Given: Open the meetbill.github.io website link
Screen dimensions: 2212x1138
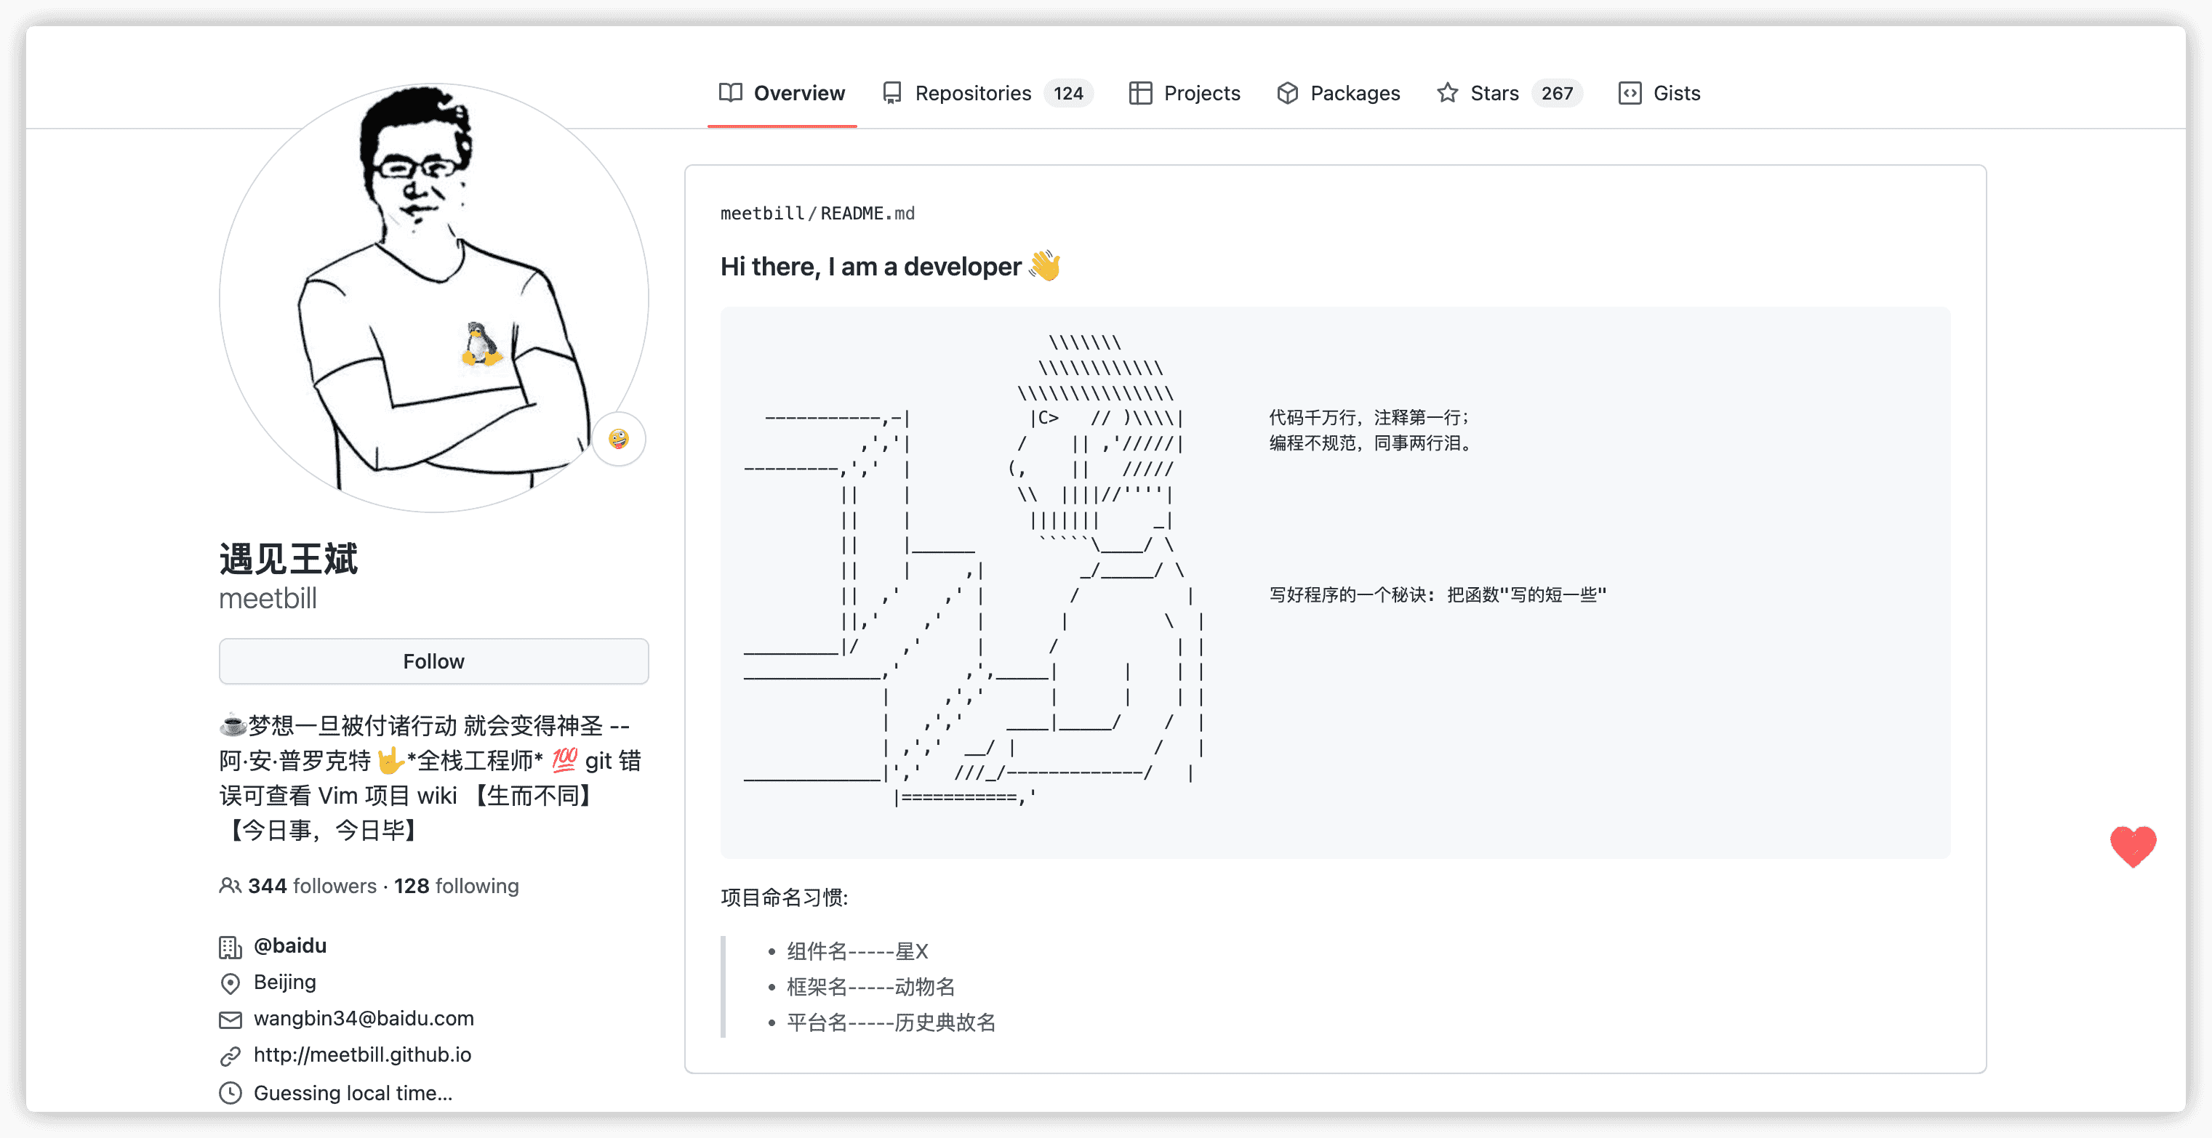Looking at the screenshot, I should click(x=361, y=1054).
